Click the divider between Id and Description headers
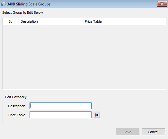This screenshot has width=168, height=139. coord(19,21)
